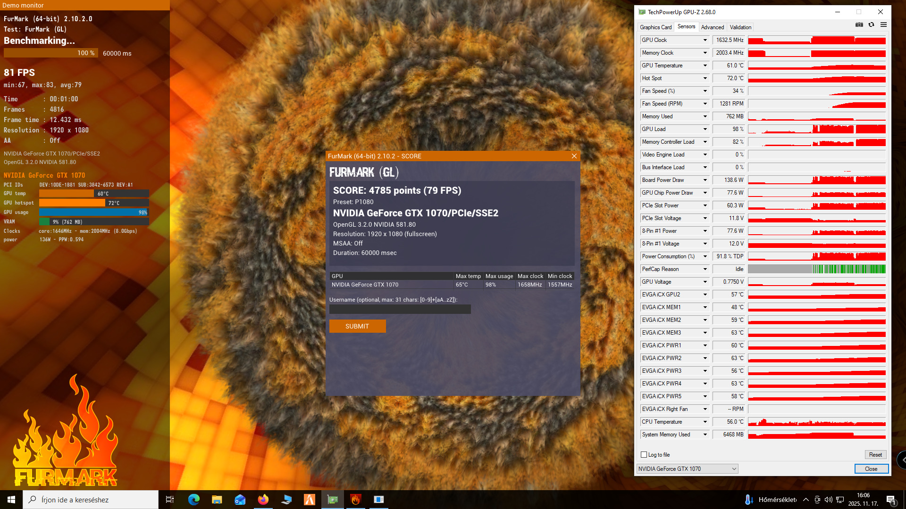Click the FurMark username input field

coord(400,309)
